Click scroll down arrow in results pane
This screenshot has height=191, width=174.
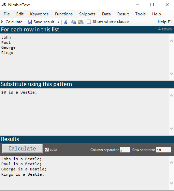coord(171,183)
